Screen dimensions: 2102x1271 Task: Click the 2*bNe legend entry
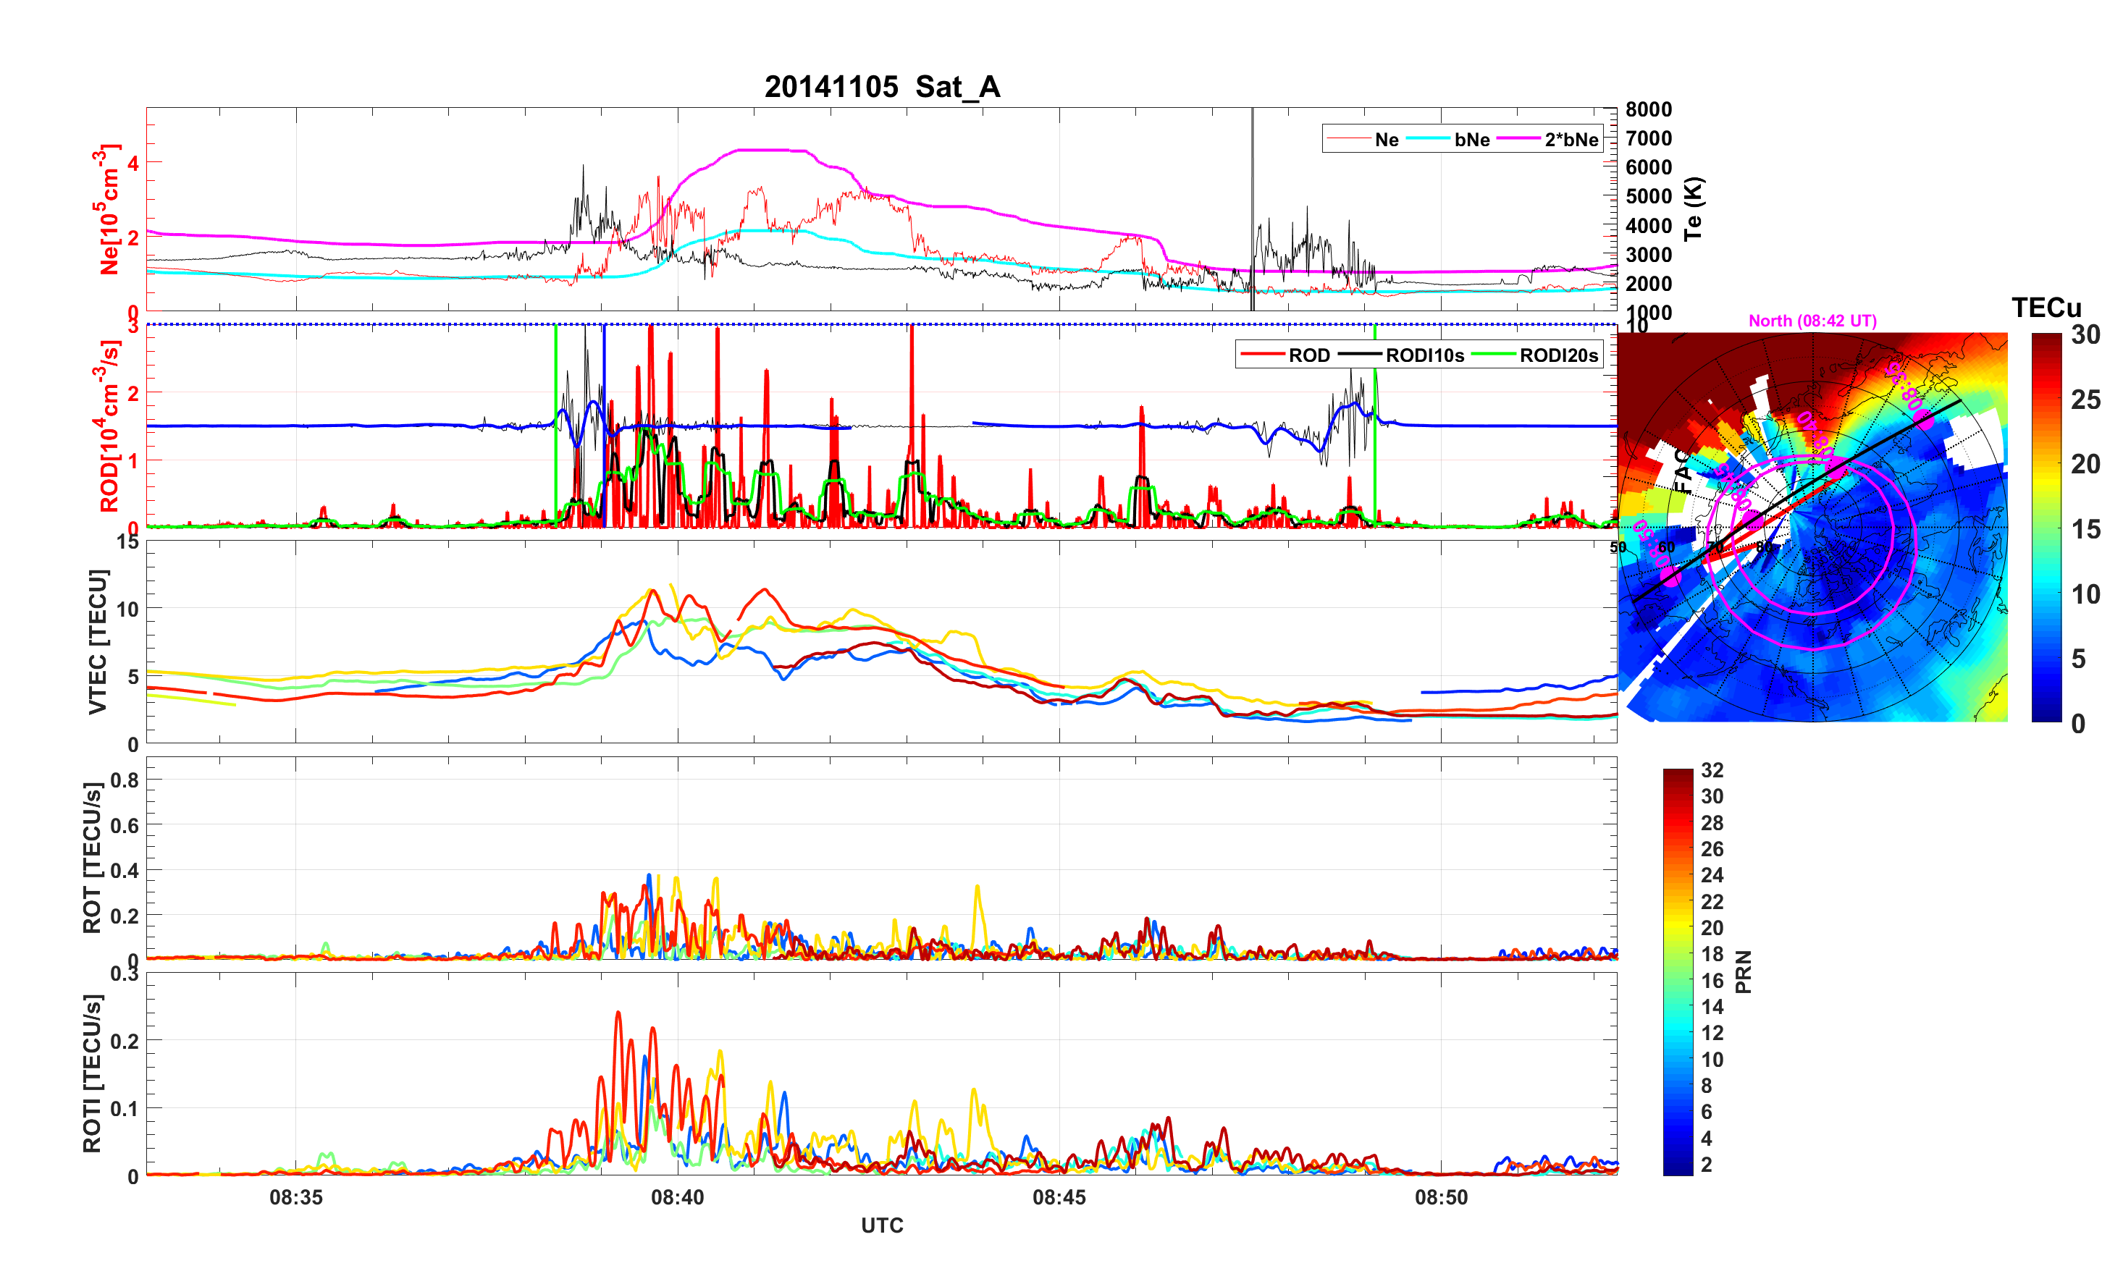pyautogui.click(x=1571, y=140)
